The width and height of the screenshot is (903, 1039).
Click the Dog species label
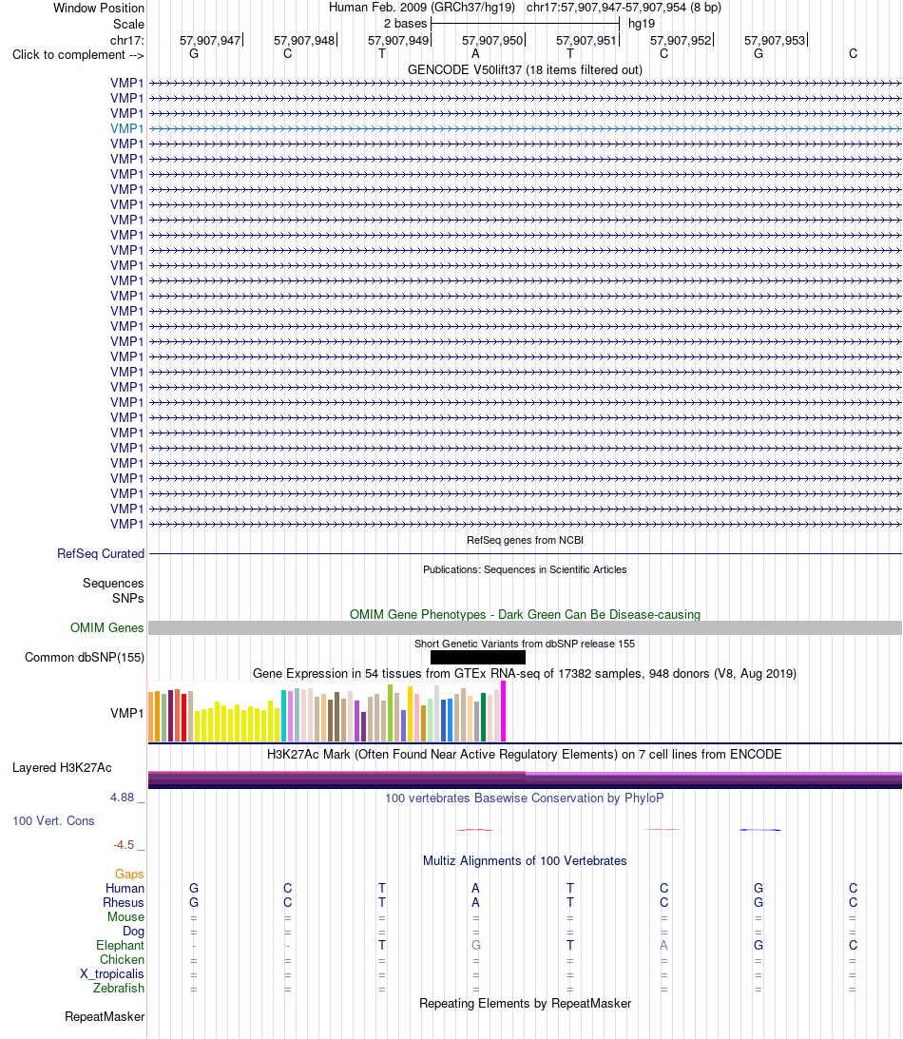point(133,931)
